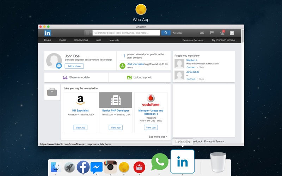This screenshot has width=282, height=176.
Task: Click the search for people, jobs, companies field
Action: tap(126, 33)
